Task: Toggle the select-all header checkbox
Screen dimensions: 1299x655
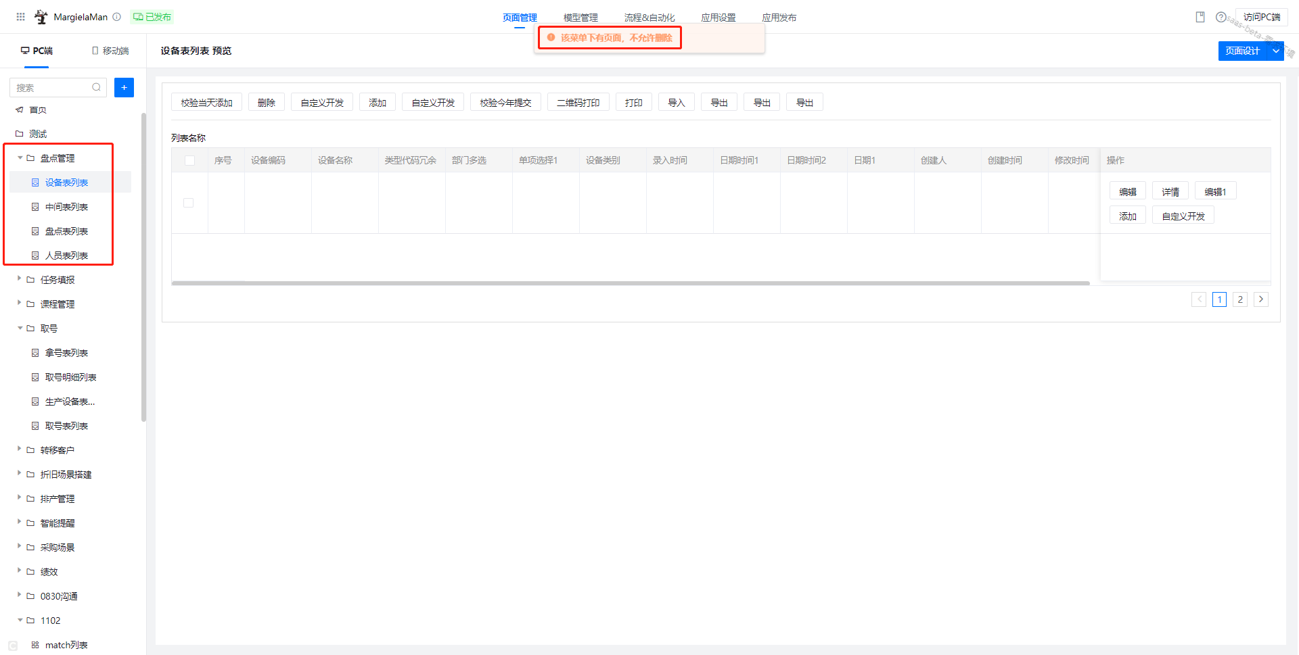Action: point(189,160)
